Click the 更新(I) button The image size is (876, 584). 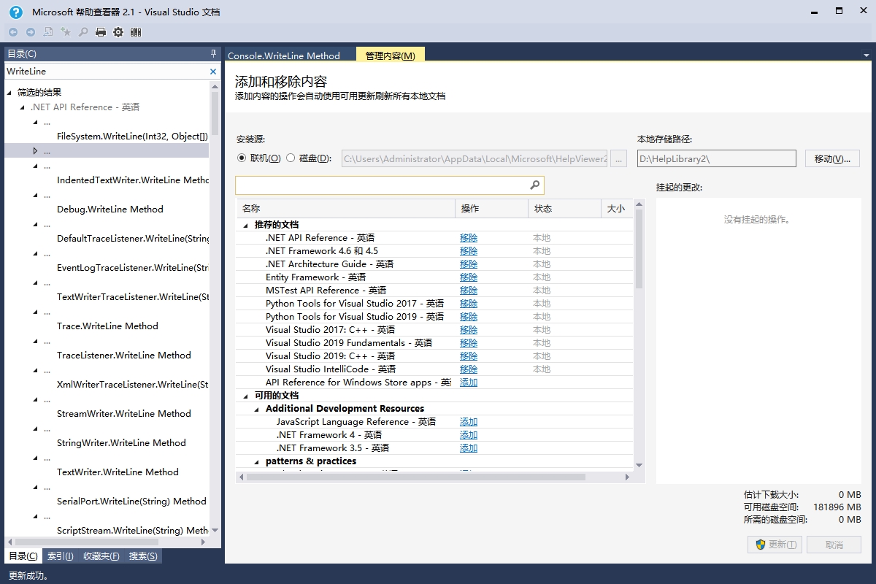pyautogui.click(x=775, y=545)
